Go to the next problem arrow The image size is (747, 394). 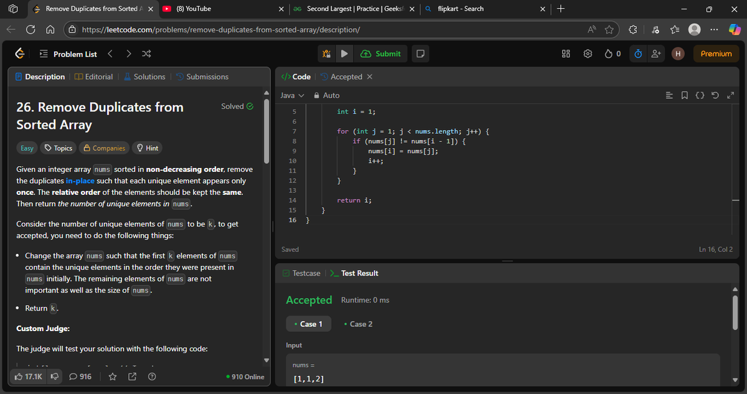coord(128,54)
